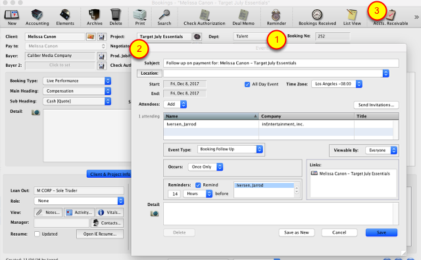The image size is (421, 260).
Task: Open the Vitals view button
Action: click(110, 213)
